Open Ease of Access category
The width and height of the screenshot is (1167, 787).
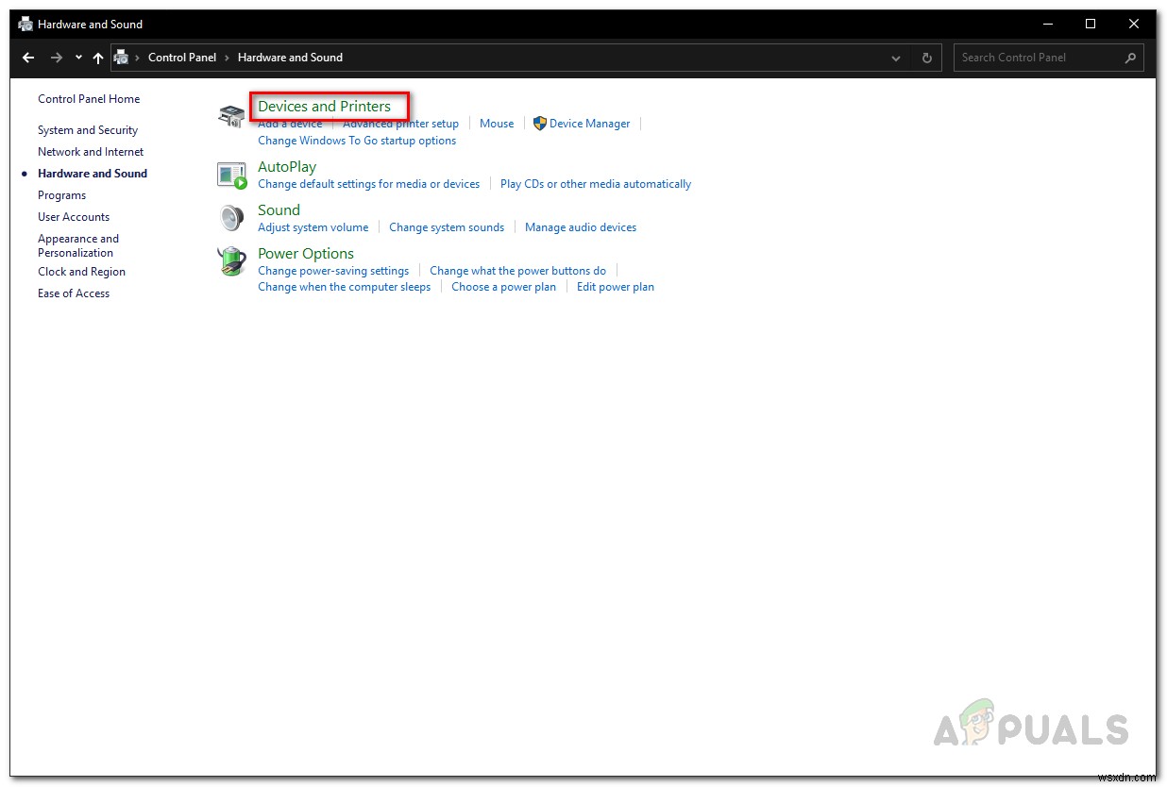[x=74, y=293]
